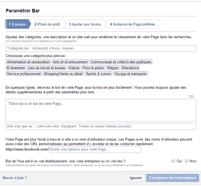Viewport: 201px width, 186px height.
Task: Switch to '2 Photo de profil' tab
Action: click(x=47, y=24)
